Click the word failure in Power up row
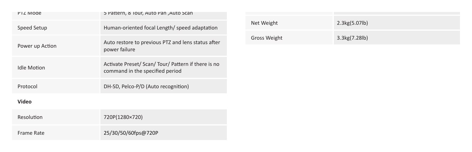Screen dimensions: 472x152 (127, 49)
